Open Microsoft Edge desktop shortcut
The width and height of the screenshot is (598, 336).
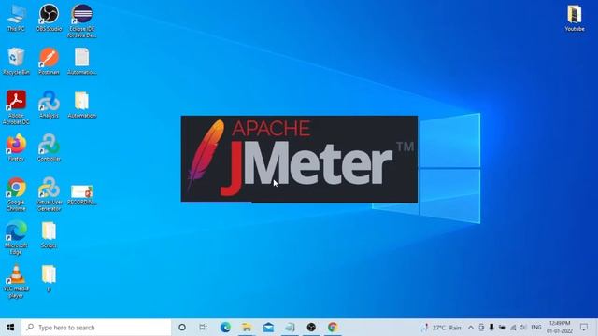click(x=16, y=238)
